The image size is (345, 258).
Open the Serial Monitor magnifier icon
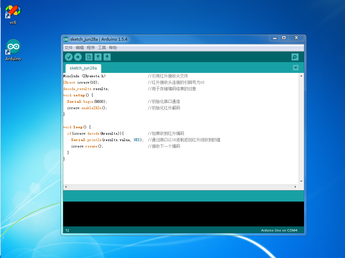coord(295,57)
